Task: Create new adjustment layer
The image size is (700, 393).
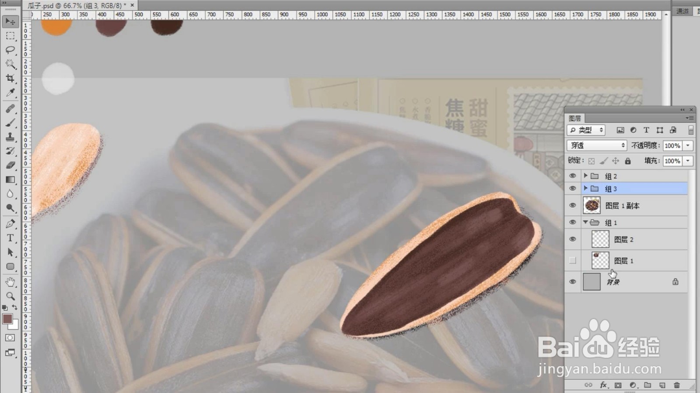Action: coord(633,385)
